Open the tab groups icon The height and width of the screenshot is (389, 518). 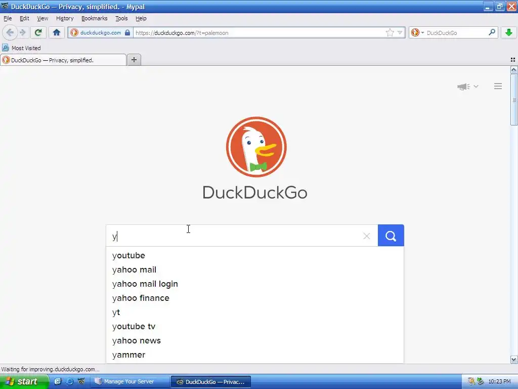[513, 60]
